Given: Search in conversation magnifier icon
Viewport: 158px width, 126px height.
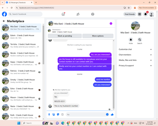Looking at the screenshot, I should (x=140, y=40).
